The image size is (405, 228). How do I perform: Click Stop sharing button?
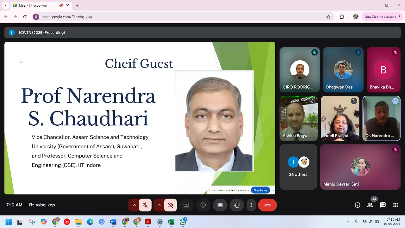pyautogui.click(x=260, y=190)
